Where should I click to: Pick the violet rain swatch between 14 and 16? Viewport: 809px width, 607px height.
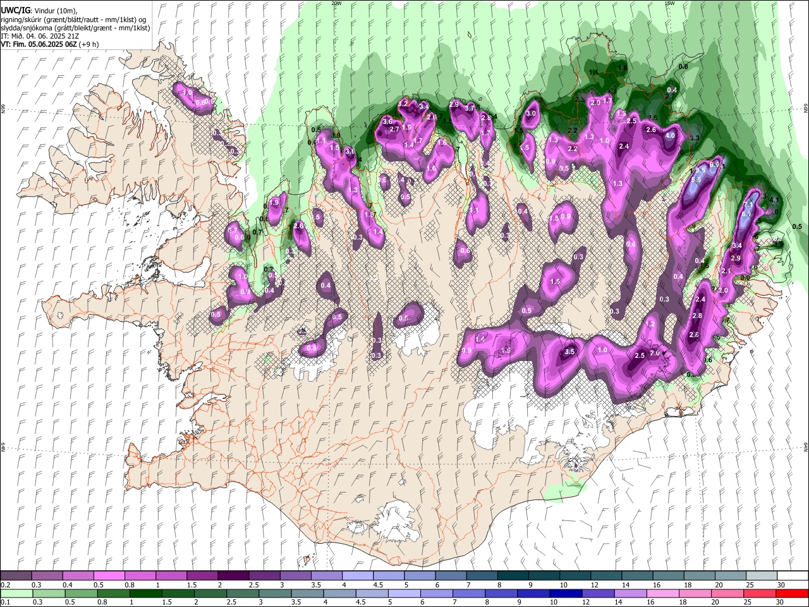pos(630,594)
